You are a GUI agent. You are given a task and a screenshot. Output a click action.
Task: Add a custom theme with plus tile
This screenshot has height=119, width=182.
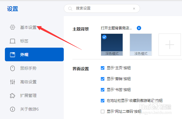tap(169, 44)
